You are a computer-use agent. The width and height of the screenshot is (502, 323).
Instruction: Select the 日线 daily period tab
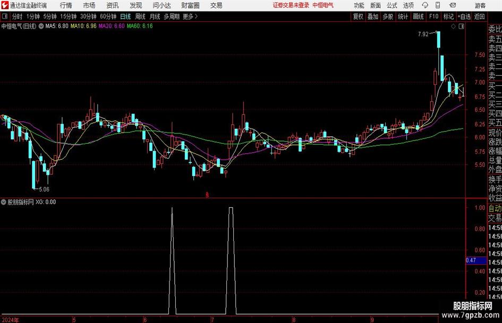(x=125, y=16)
